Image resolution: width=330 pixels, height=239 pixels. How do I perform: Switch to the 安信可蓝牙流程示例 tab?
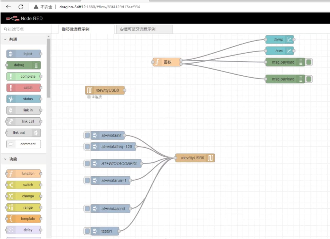[x=144, y=29]
